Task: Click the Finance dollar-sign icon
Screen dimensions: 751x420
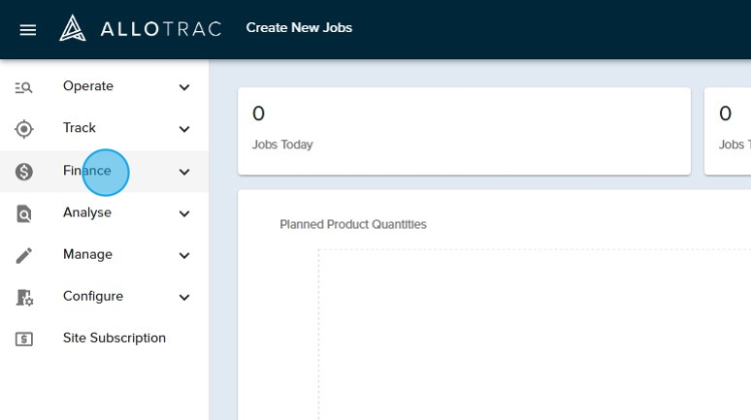Action: 24,172
